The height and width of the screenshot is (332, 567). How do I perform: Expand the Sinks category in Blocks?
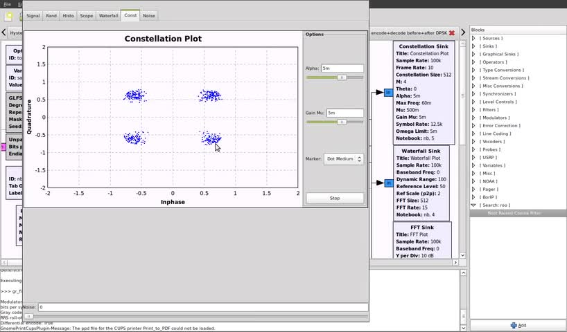coord(473,46)
